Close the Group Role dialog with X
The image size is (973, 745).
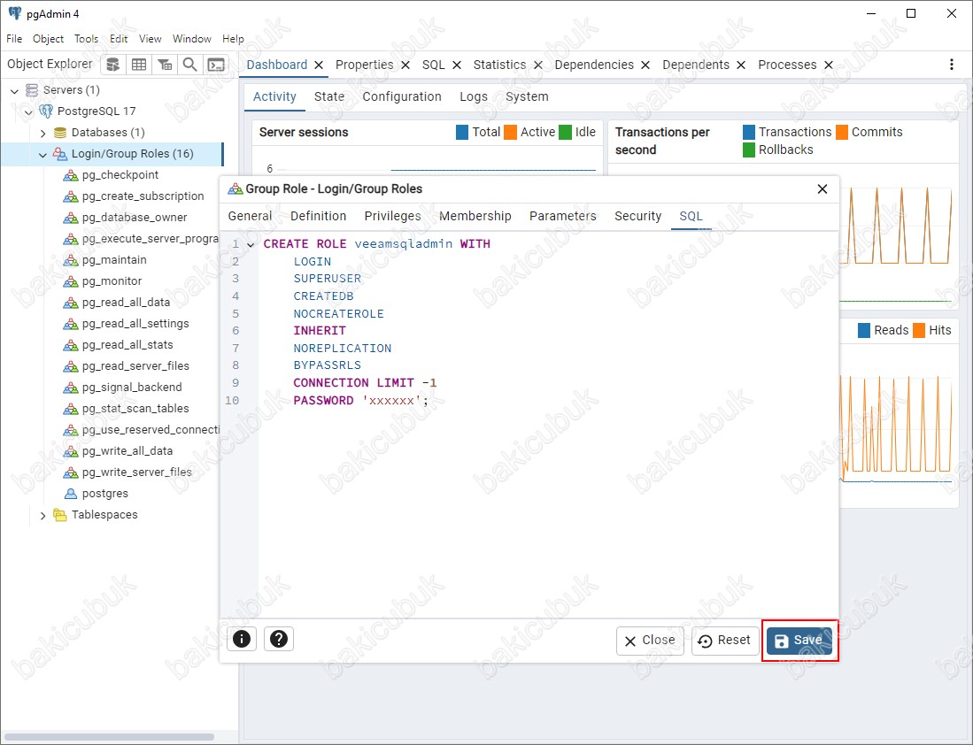822,189
